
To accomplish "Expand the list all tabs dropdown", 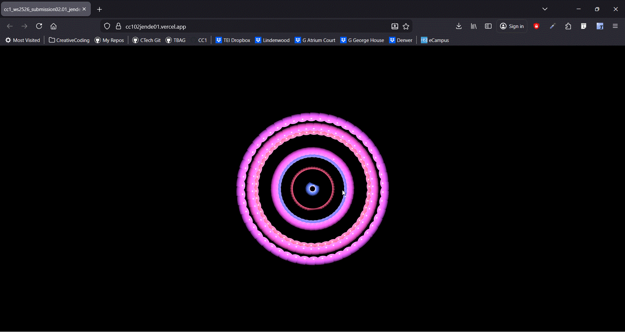I will (x=545, y=9).
